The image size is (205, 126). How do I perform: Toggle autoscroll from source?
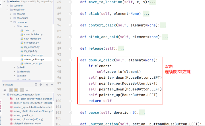(x=27, y=90)
